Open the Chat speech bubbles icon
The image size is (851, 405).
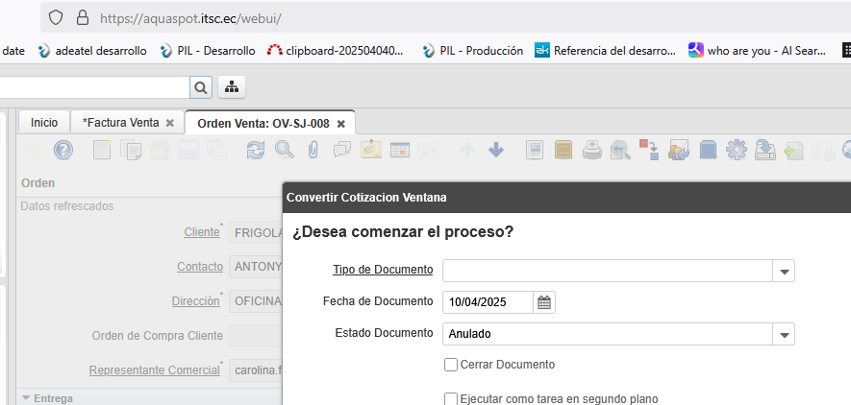341,150
